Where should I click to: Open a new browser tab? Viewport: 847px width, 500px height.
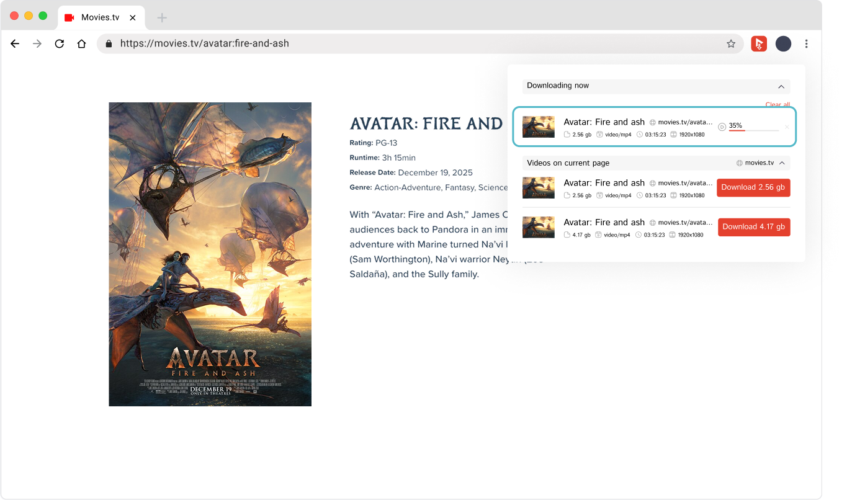coord(162,17)
